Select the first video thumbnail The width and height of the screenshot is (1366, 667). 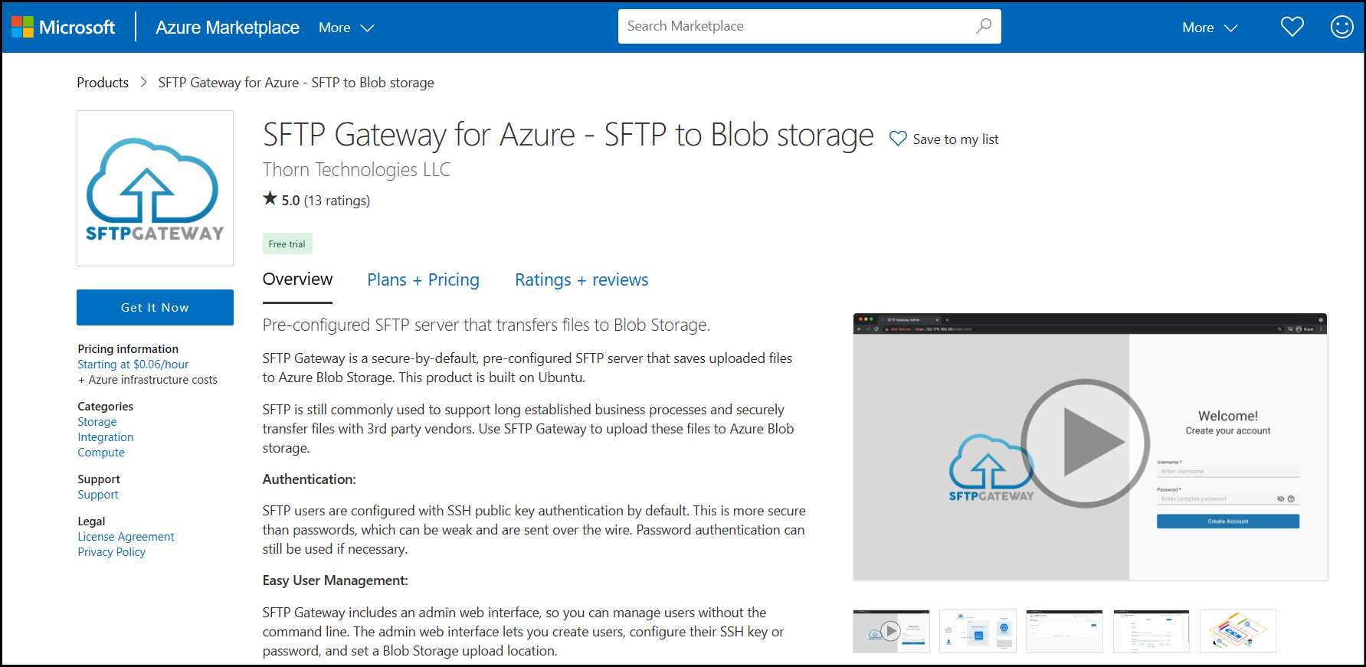click(x=891, y=631)
